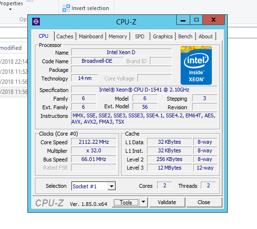Switch to the Bench tab
This screenshot has width=257, height=229.
tap(185, 36)
